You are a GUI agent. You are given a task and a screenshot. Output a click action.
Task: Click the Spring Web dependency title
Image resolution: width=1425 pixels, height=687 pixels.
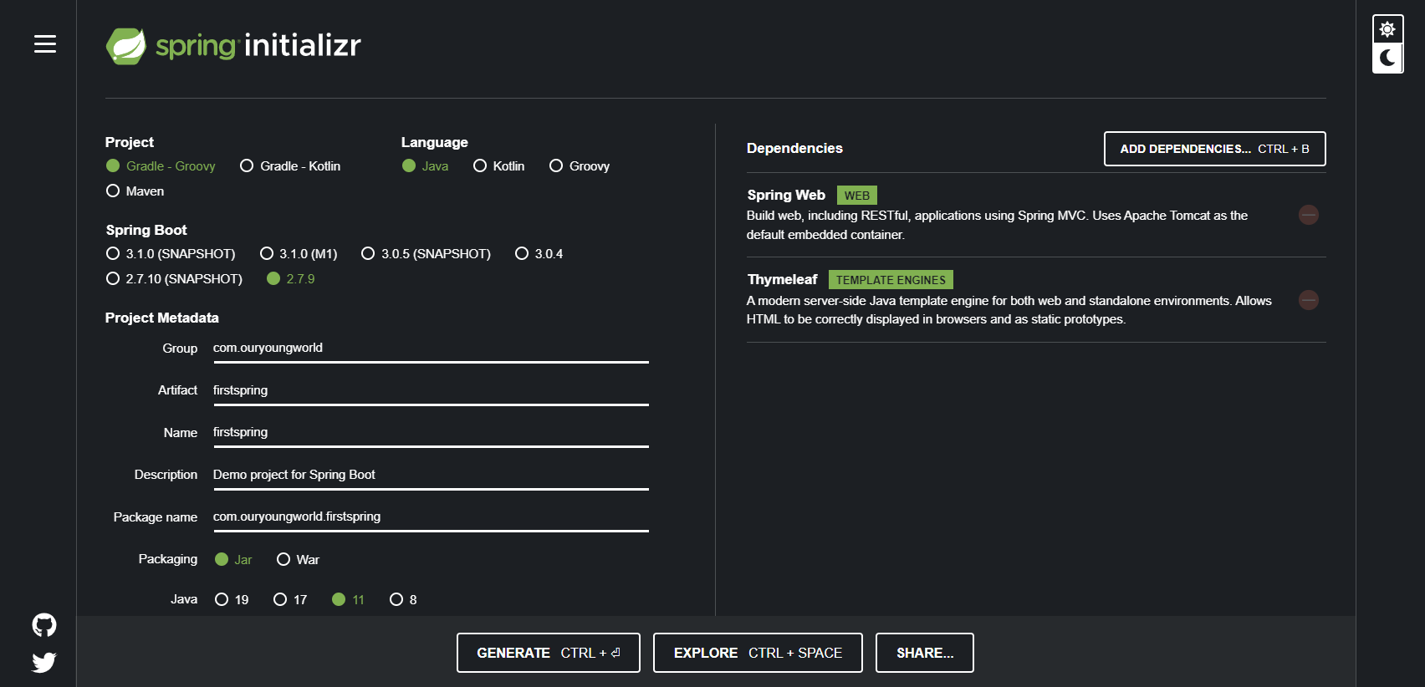(786, 195)
